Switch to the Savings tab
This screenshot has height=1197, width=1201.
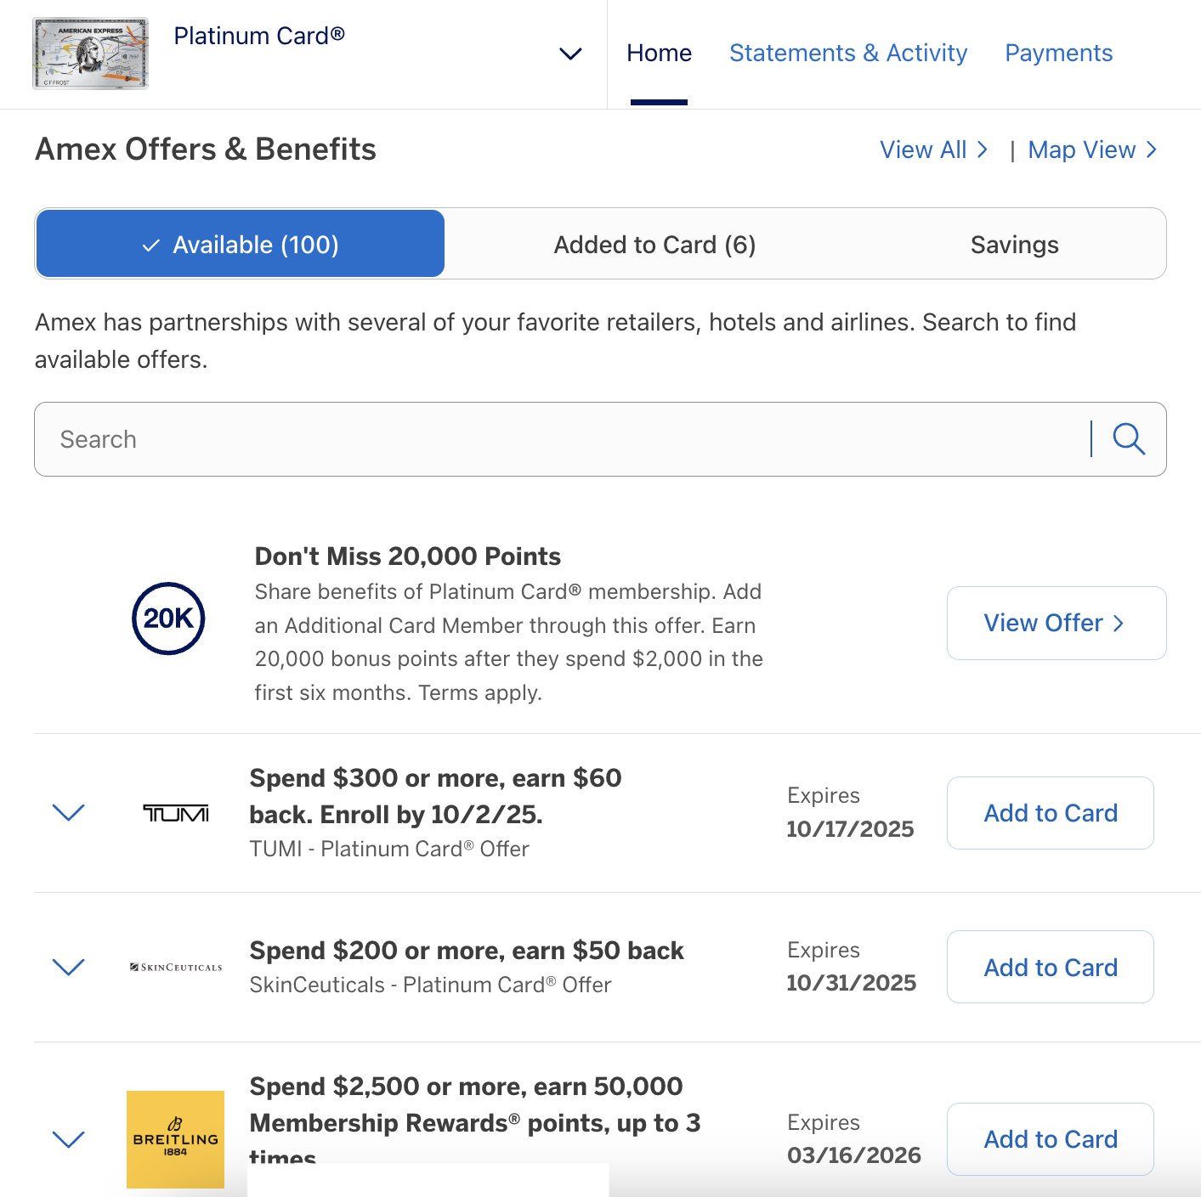(1014, 245)
